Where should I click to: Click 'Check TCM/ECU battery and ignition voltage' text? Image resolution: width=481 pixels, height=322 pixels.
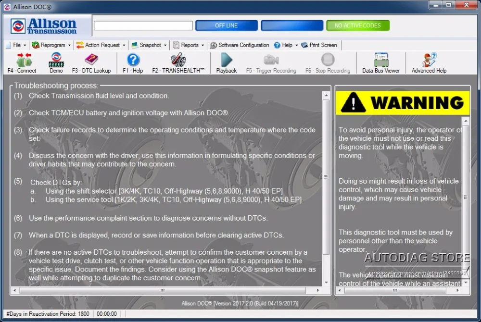pyautogui.click(x=129, y=113)
